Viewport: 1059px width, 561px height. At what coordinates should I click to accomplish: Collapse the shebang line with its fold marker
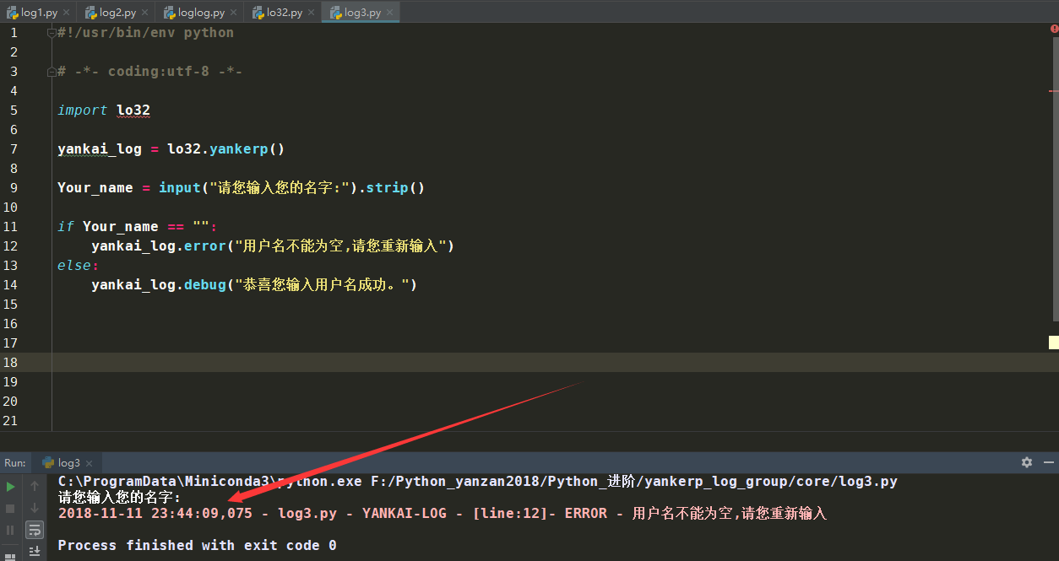(51, 32)
